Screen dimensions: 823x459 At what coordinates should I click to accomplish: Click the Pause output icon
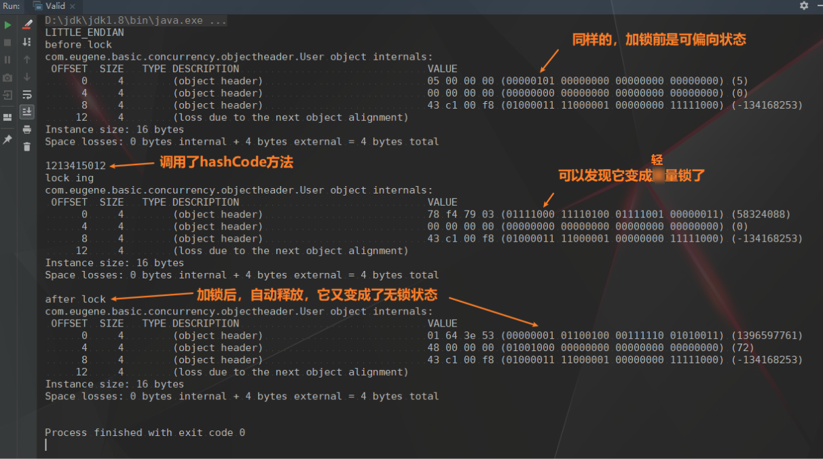(8, 60)
